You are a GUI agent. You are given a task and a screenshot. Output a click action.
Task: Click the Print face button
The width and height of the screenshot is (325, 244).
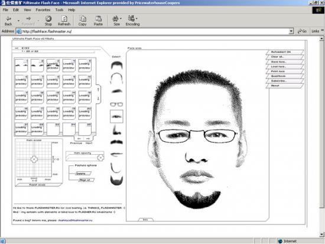coord(284,71)
